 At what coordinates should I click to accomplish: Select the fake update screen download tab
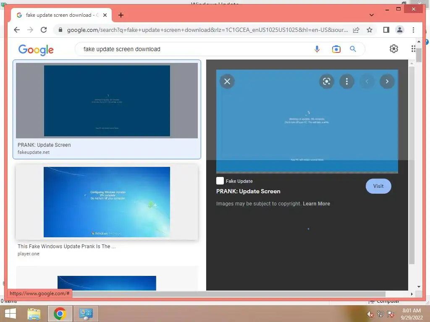[x=61, y=15]
